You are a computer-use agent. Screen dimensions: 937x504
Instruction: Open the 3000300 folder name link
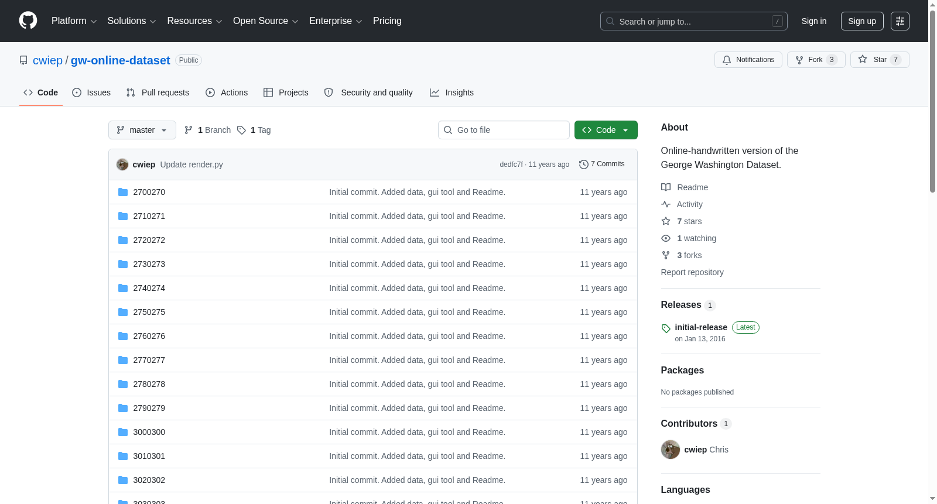[149, 432]
